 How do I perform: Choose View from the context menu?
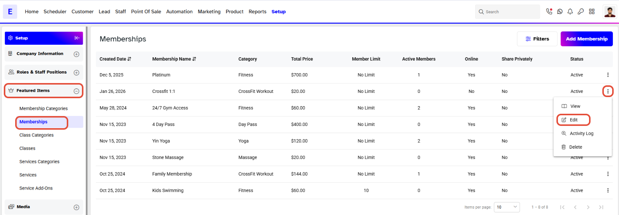tap(583, 106)
